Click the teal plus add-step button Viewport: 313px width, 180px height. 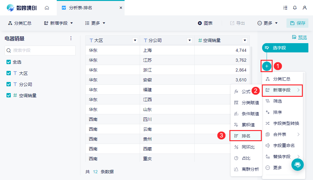pyautogui.click(x=267, y=66)
